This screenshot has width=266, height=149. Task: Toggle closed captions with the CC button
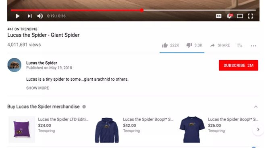218,16
